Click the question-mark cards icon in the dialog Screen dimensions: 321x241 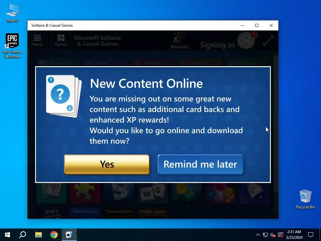point(64,96)
